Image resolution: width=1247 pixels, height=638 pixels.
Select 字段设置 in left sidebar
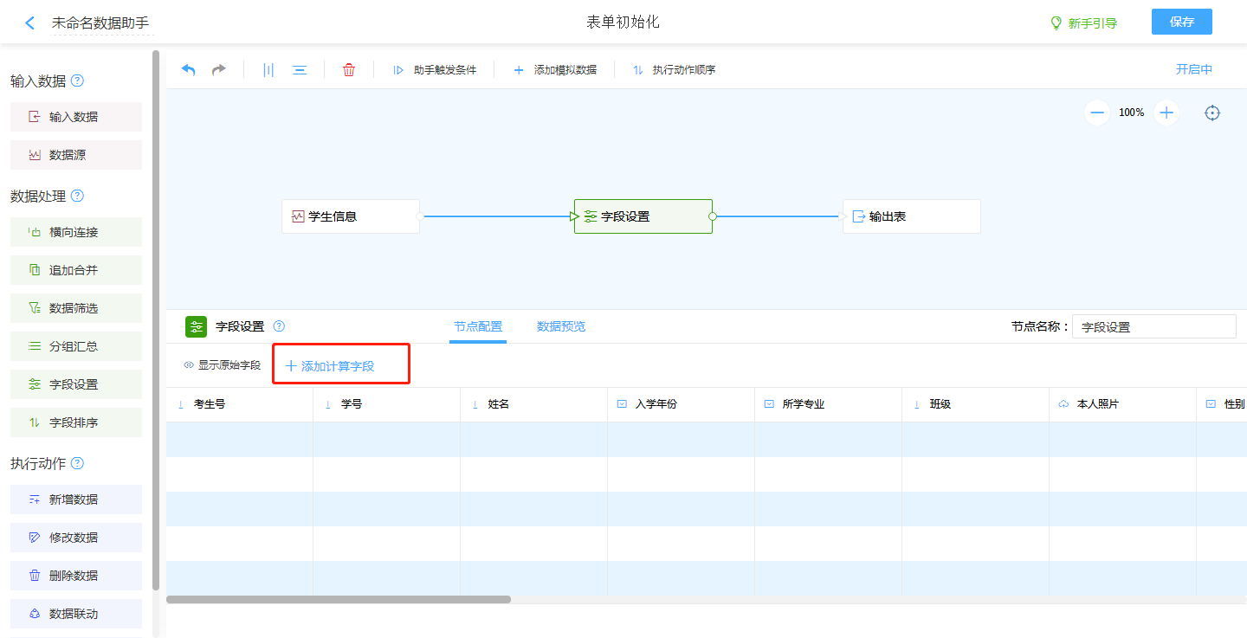coord(76,384)
